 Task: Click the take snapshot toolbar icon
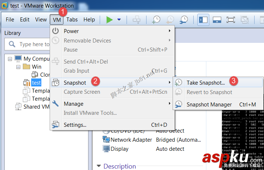(x=156, y=20)
